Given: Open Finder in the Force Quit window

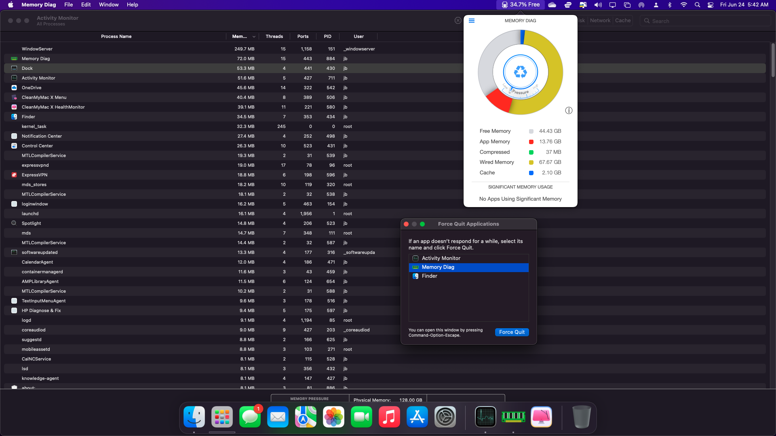Looking at the screenshot, I should pos(429,276).
